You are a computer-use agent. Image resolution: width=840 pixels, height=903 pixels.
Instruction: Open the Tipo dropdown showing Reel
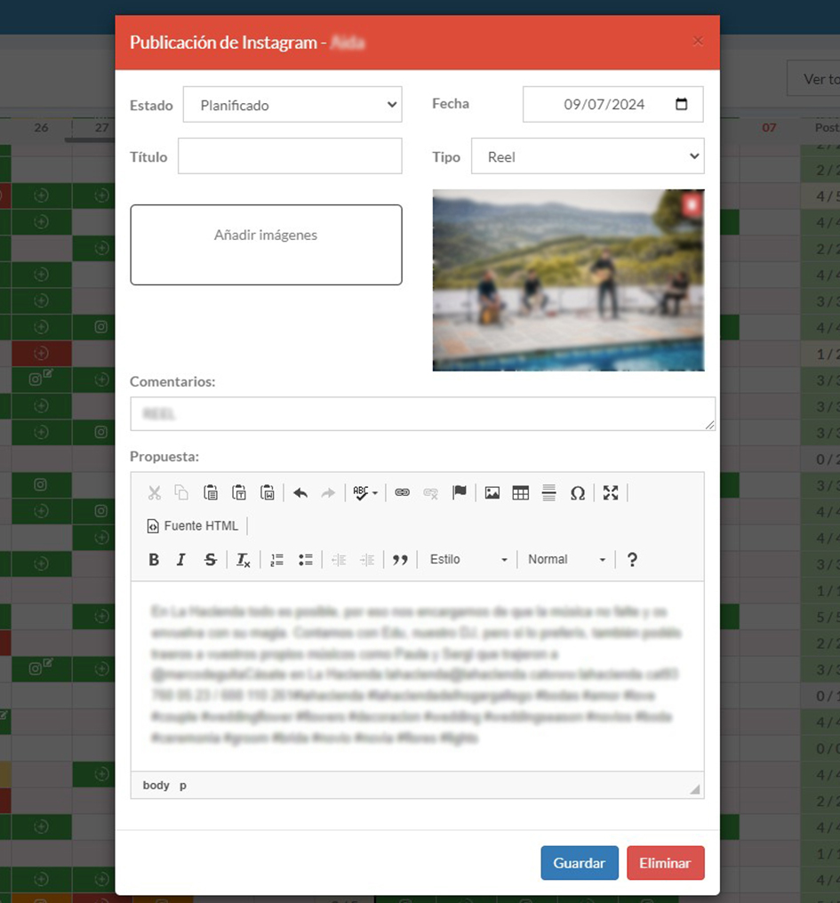587,156
